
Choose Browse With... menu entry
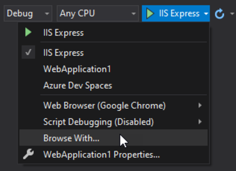point(114,138)
